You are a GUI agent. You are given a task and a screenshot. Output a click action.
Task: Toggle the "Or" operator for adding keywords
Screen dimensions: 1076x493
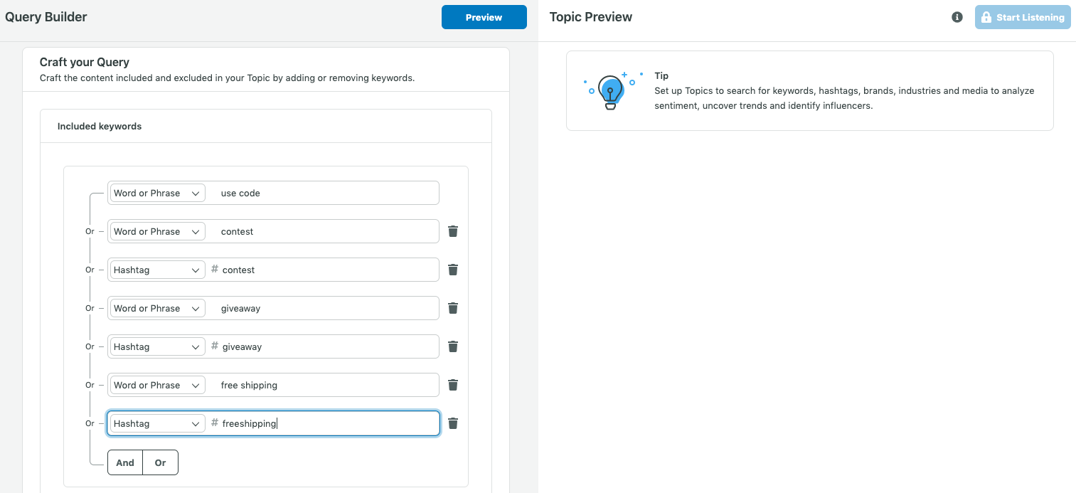(x=160, y=462)
